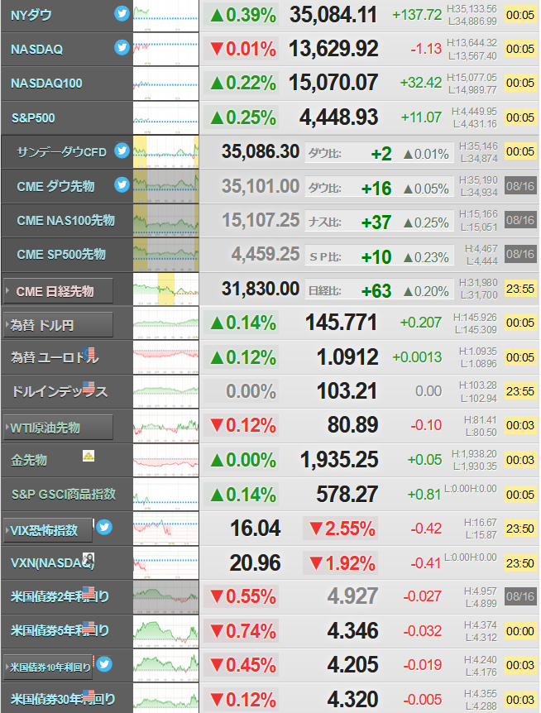Screen dimensions: 541x713
Task: Open the CME SP500先物 link
Action: click(x=61, y=254)
